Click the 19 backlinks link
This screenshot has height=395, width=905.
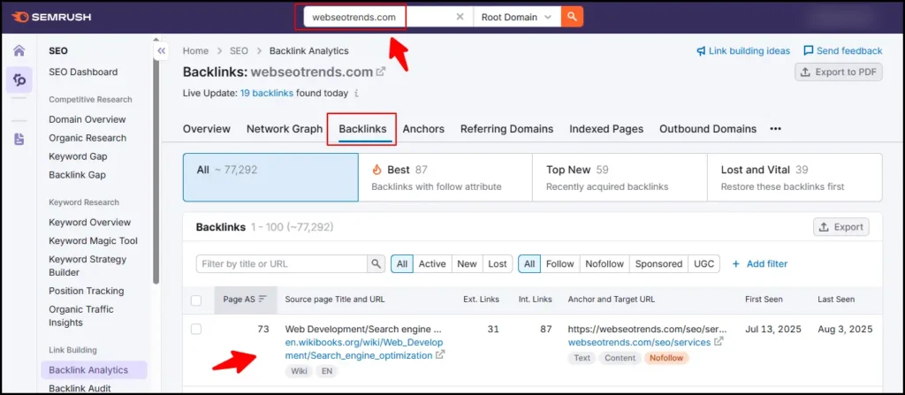267,93
